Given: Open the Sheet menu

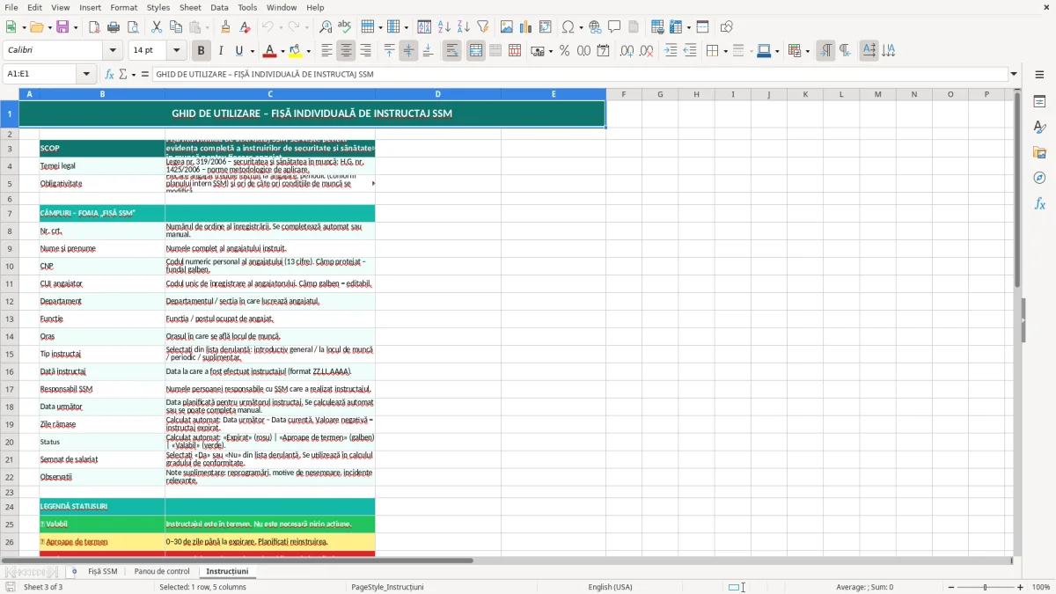Looking at the screenshot, I should pyautogui.click(x=190, y=7).
